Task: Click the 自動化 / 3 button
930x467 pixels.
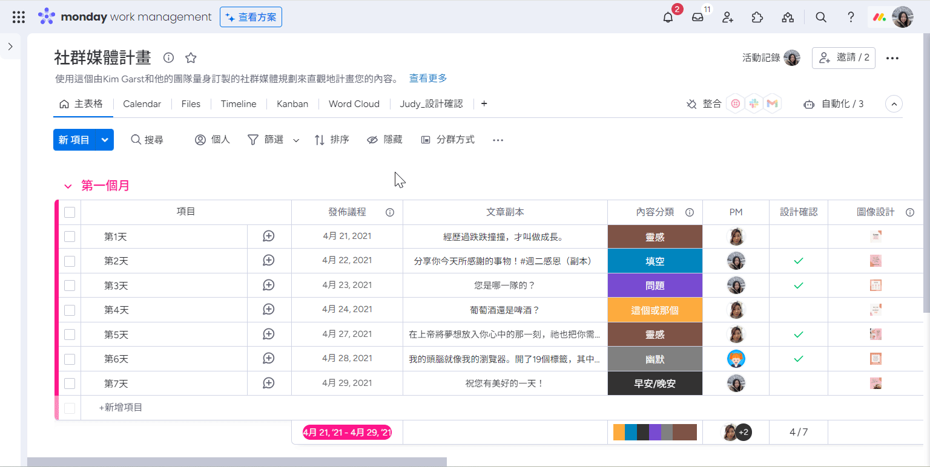Action: click(x=833, y=104)
